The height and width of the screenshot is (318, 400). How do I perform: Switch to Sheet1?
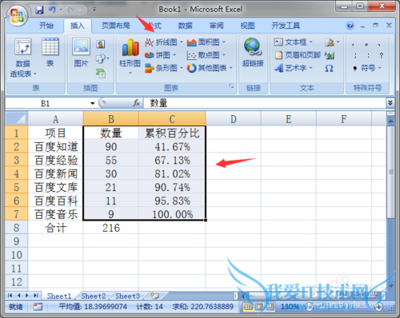tap(59, 296)
